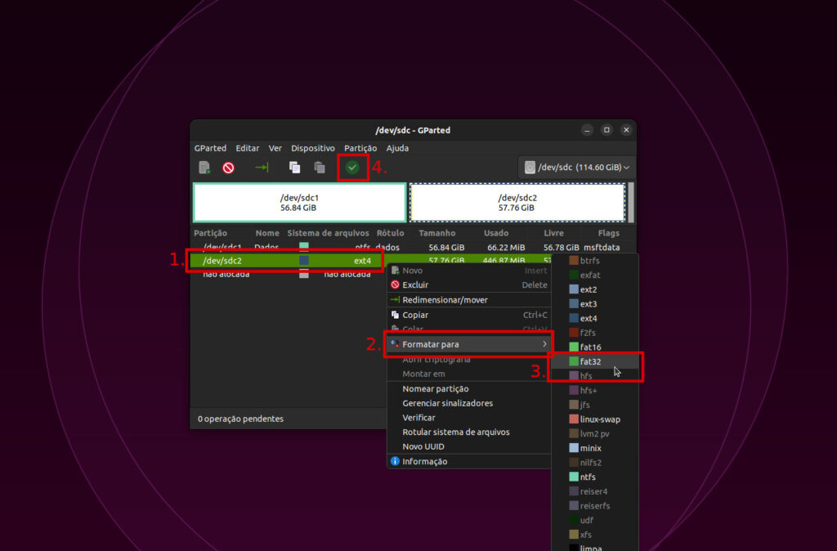Screen dimensions: 837x551
Task: Click the Usado column header
Action: point(496,233)
